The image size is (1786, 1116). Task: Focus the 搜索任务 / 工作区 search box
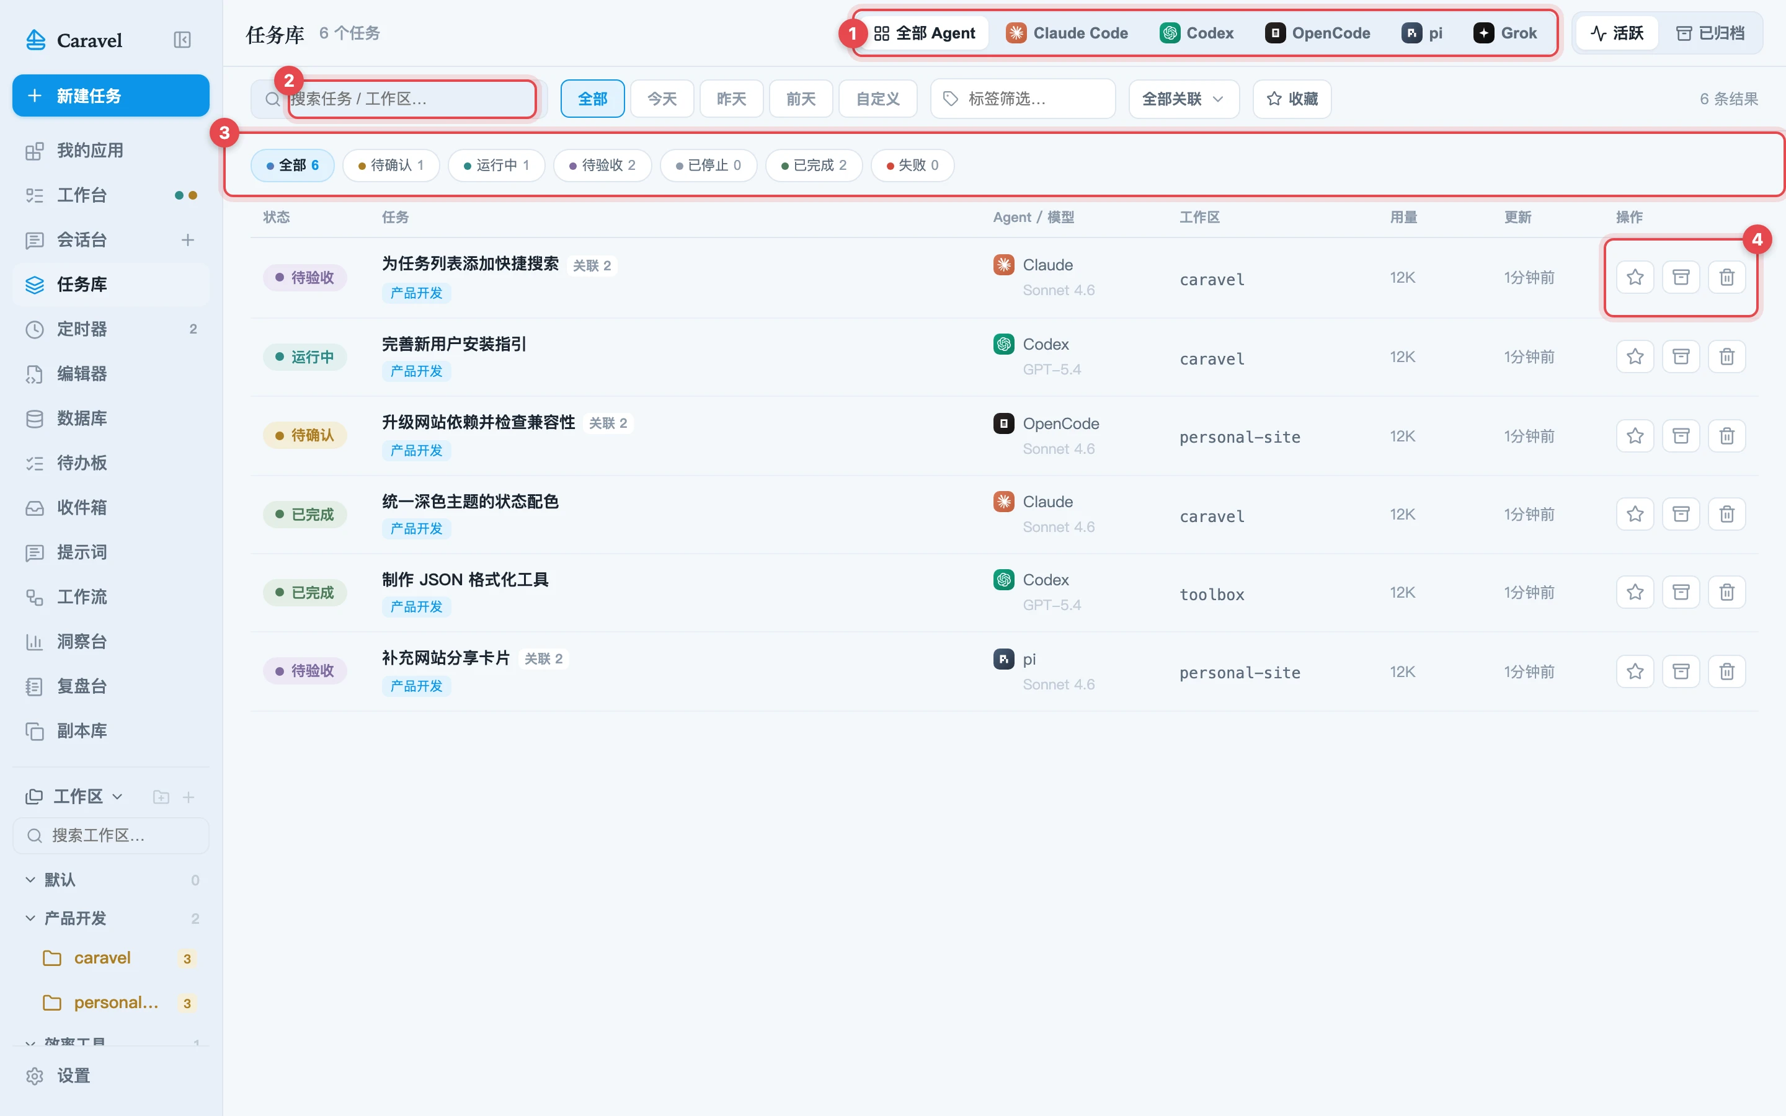(399, 99)
